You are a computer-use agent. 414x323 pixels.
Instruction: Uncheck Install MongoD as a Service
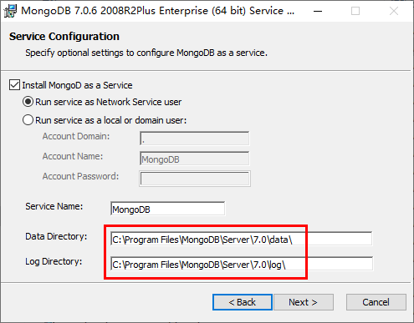tap(14, 85)
